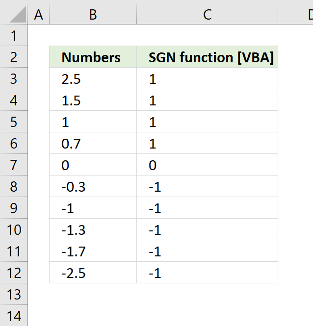Viewport: 313px width, 326px height.
Task: Select row 10 header
Action: 14,230
